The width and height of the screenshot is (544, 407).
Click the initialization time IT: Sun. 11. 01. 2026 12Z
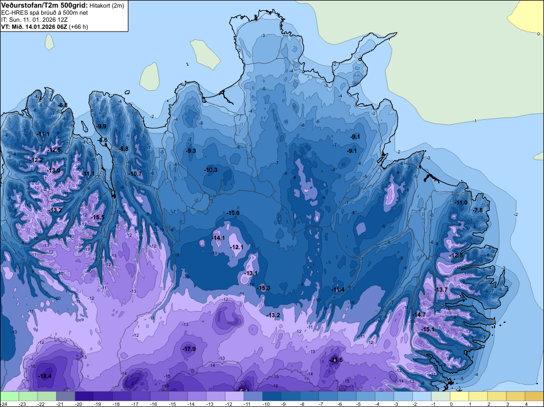tap(34, 20)
